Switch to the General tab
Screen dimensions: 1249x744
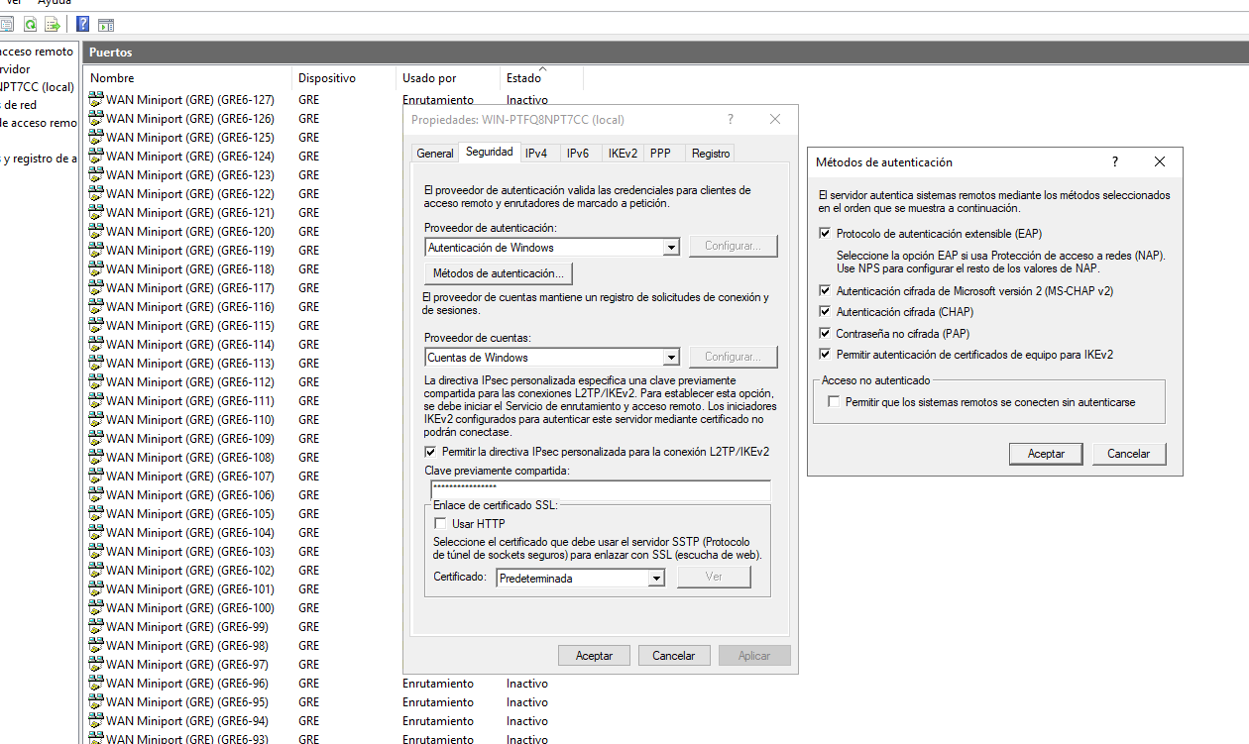pos(435,154)
